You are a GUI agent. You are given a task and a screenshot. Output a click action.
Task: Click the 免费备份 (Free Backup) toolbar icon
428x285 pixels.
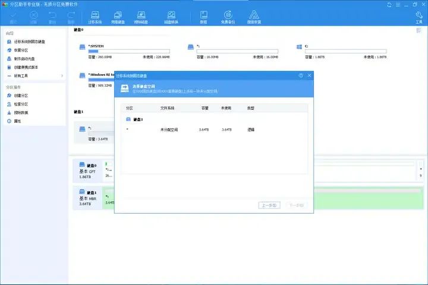(x=228, y=17)
